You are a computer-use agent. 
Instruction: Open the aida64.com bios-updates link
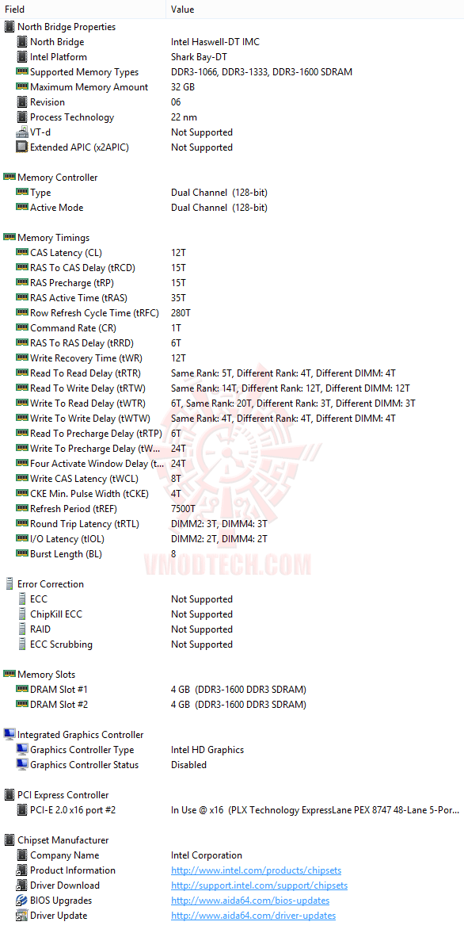(x=250, y=900)
